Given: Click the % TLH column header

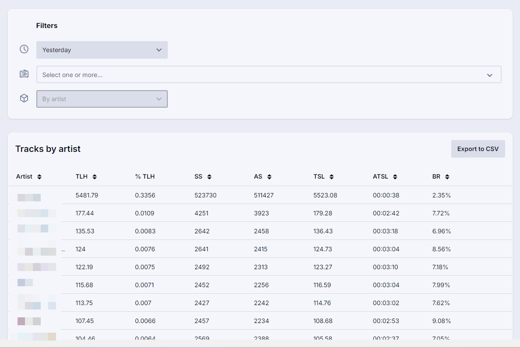Looking at the screenshot, I should pos(145,177).
